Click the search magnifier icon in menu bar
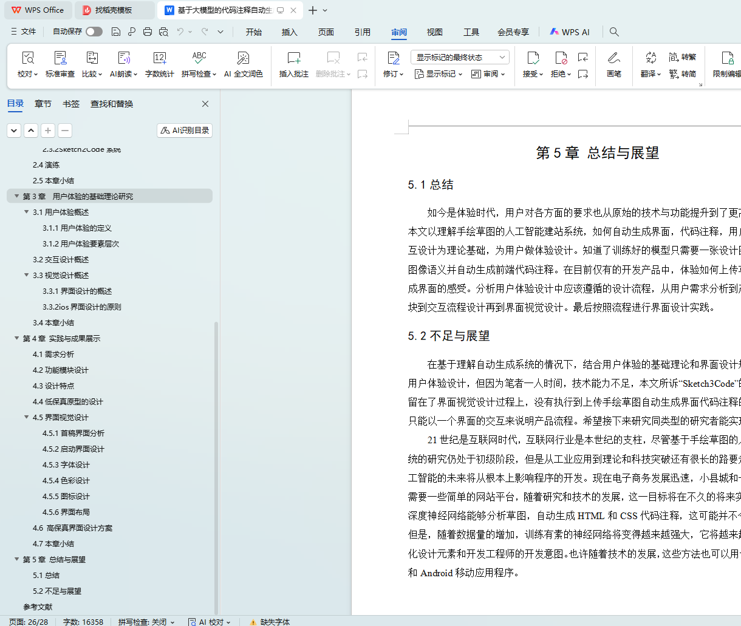Viewport: 741px width, 626px height. pyautogui.click(x=614, y=32)
